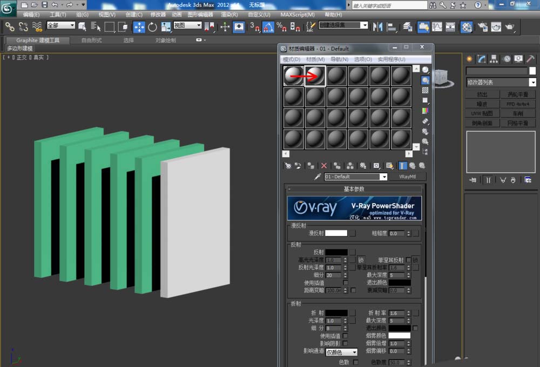The width and height of the screenshot is (540, 367).
Task: Open the 材质(M) menu in material editor
Action: click(x=315, y=59)
